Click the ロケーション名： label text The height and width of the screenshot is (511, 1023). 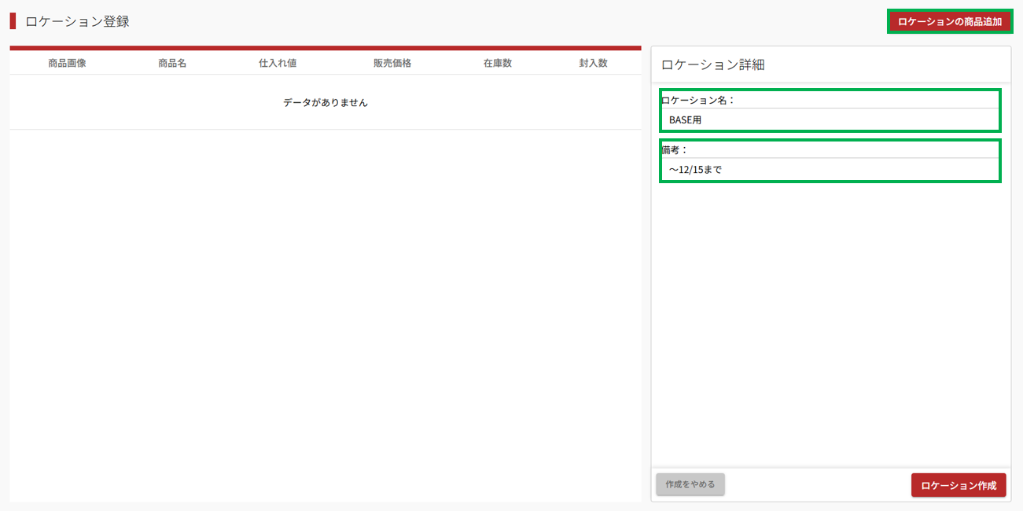click(698, 100)
